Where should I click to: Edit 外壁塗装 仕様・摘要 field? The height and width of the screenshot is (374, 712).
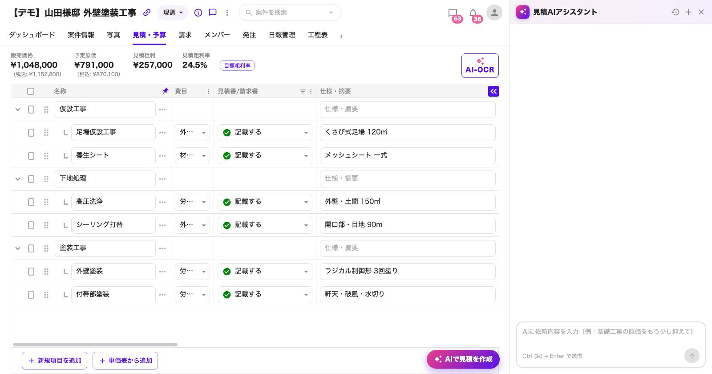click(x=408, y=272)
